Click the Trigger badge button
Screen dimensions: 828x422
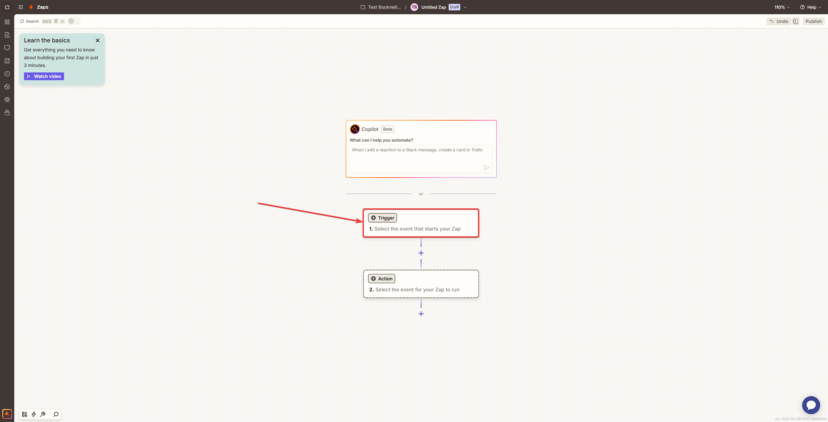(x=382, y=218)
